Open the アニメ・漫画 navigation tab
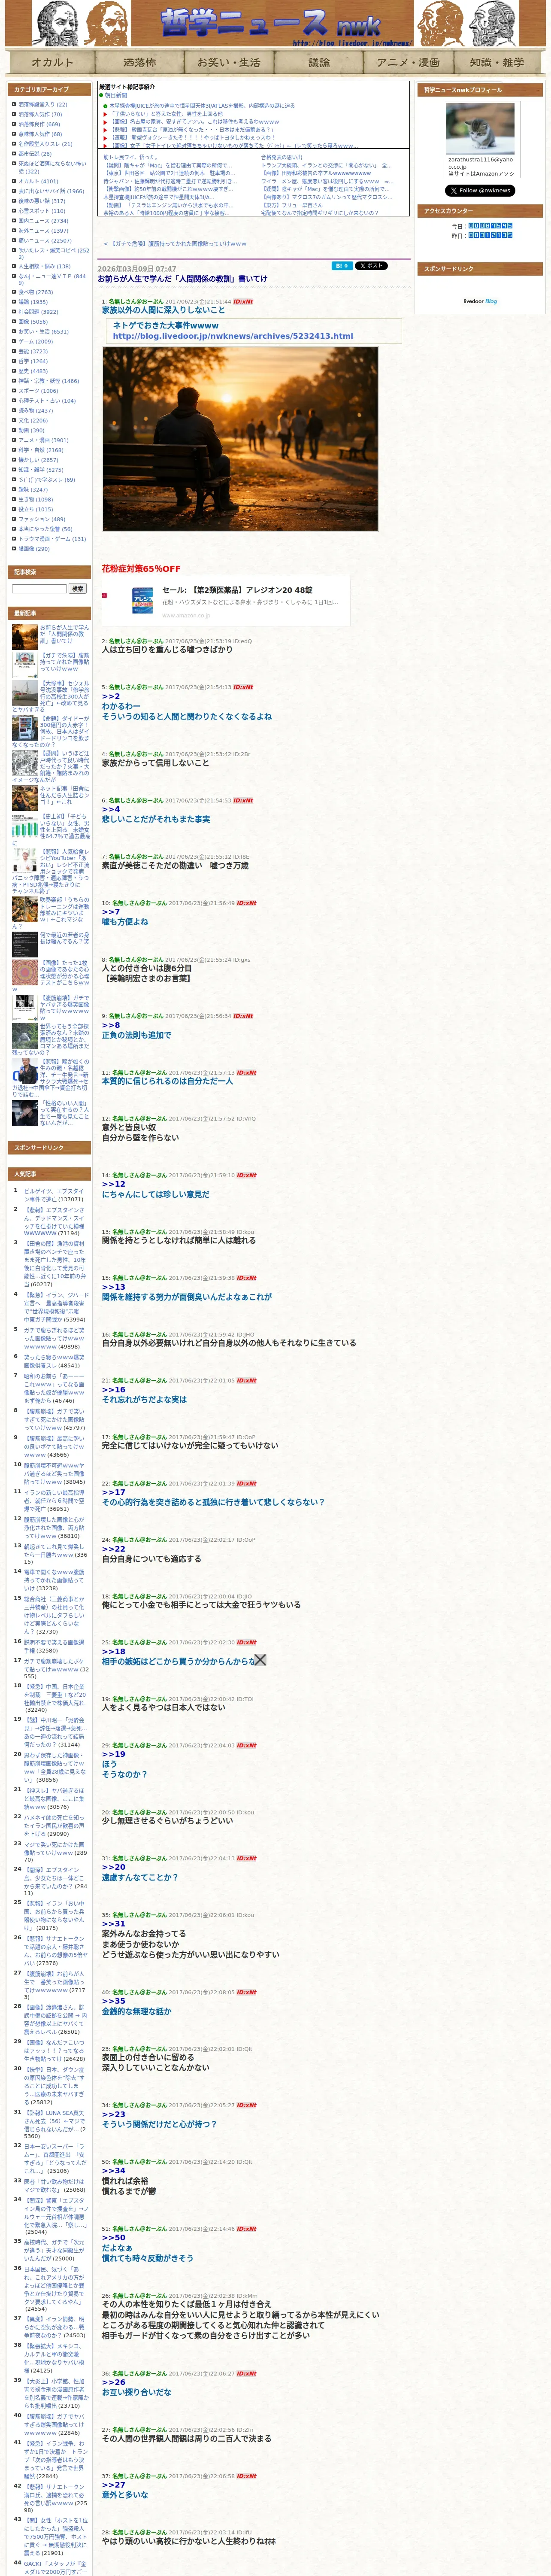Viewport: 551px width, 2576px height. (x=408, y=62)
